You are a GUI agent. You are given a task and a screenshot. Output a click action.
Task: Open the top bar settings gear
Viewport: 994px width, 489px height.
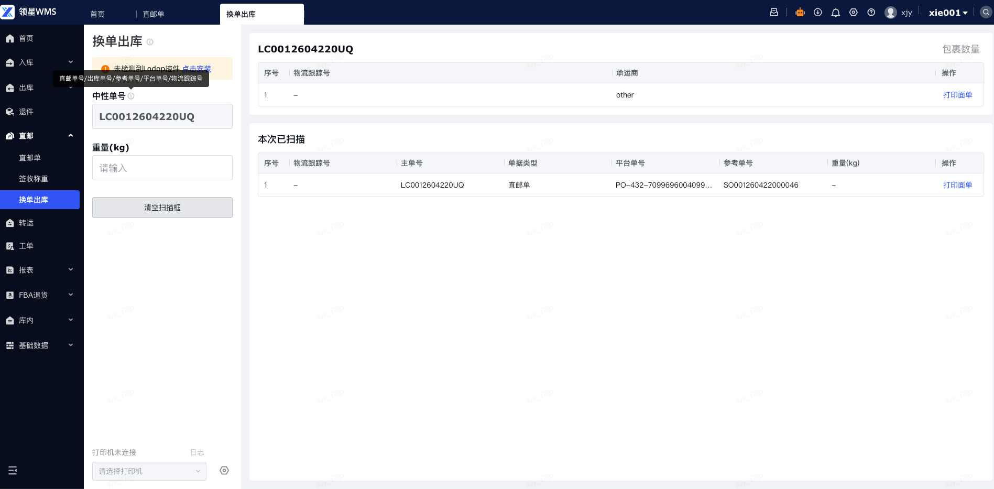coord(854,13)
